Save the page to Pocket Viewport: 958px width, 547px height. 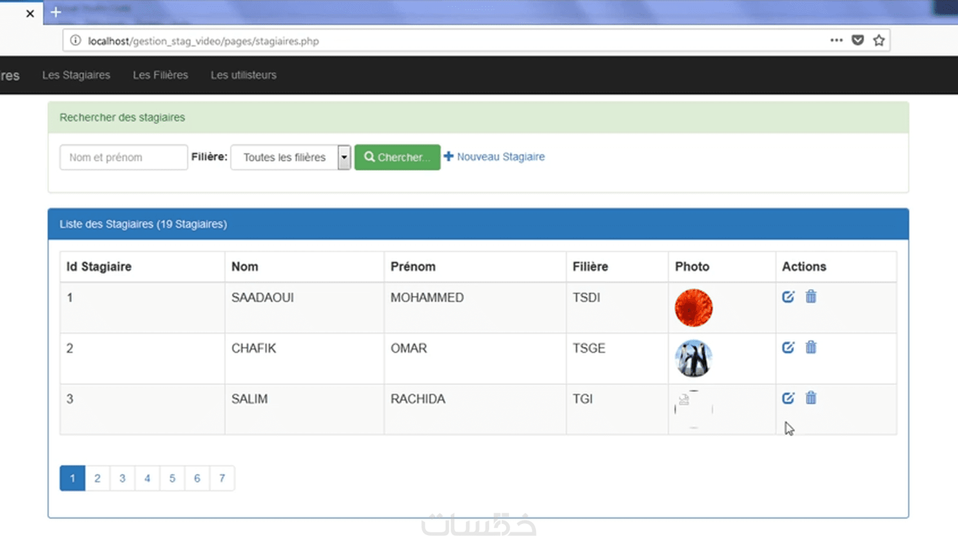(858, 41)
